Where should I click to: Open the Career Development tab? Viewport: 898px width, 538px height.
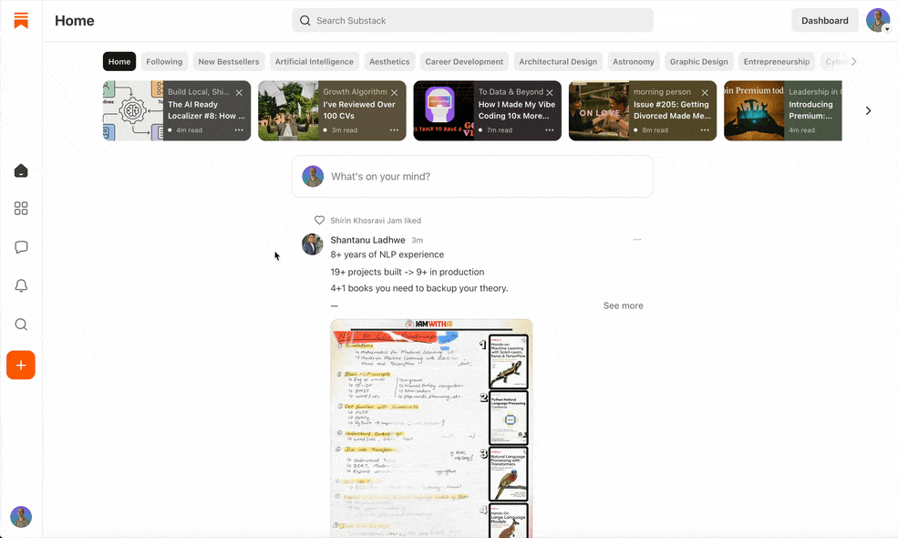[464, 61]
